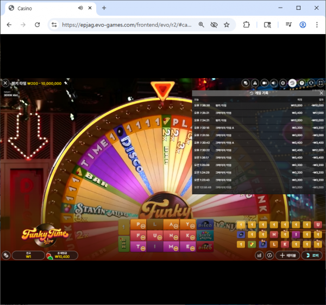Image resolution: width=326 pixels, height=305 pixels.
Task: Toggle the game history clock icon
Action: [292, 83]
